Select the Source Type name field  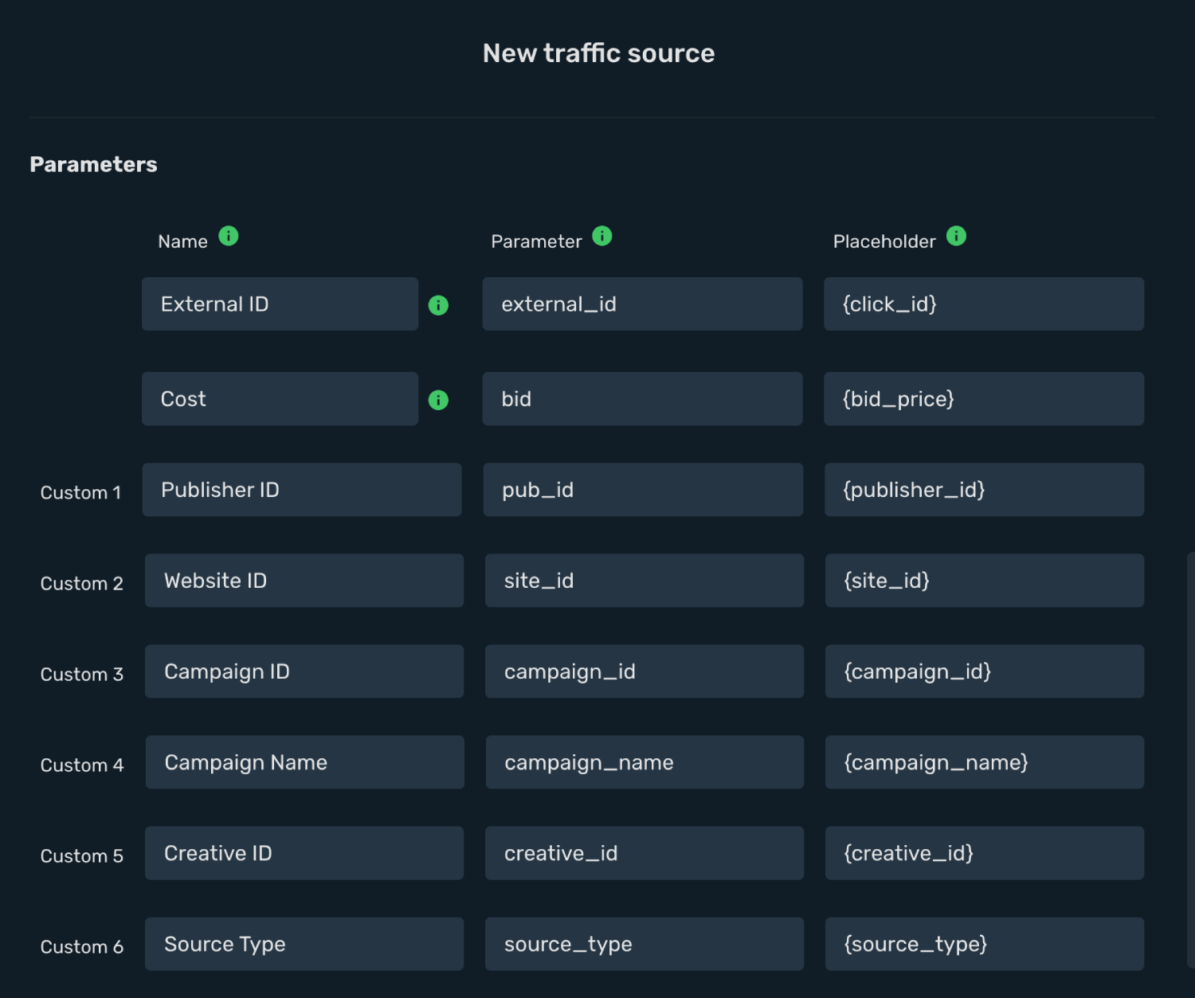304,943
